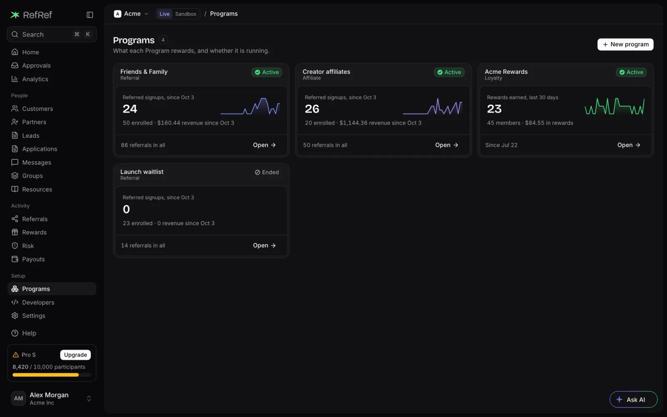667x417 pixels.
Task: Expand the Alex Morgan account menu
Action: pos(52,399)
